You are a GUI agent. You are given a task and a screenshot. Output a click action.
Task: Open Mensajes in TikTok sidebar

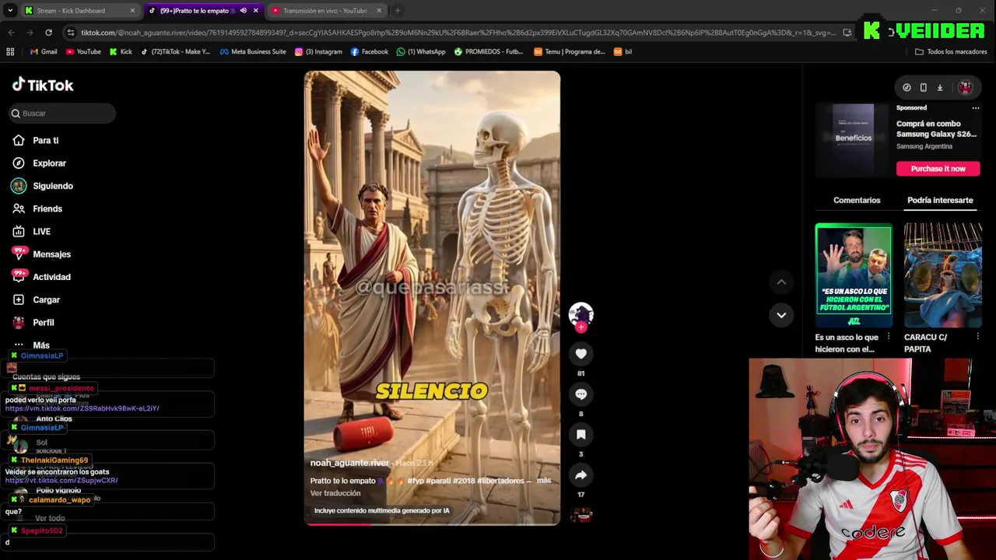point(51,254)
